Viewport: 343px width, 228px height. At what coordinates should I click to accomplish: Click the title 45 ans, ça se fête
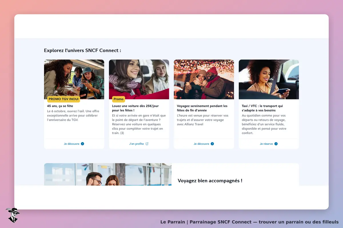60,106
